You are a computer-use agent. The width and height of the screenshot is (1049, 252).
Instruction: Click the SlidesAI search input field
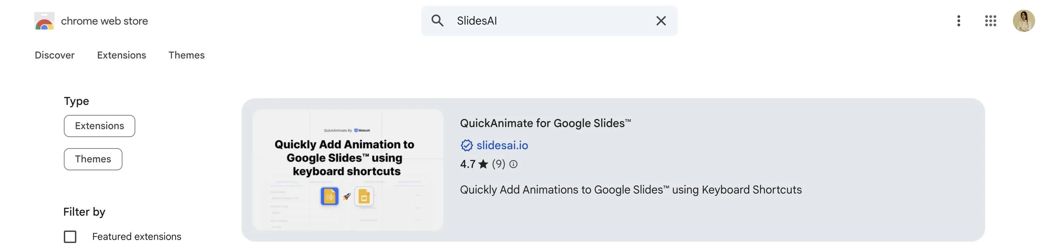[x=550, y=21]
